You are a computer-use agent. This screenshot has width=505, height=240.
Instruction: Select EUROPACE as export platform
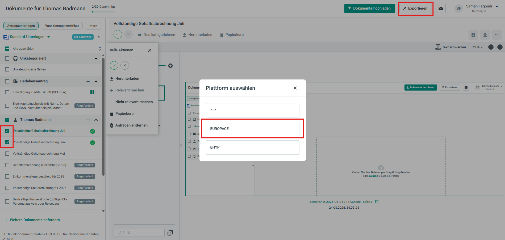[x=253, y=129]
